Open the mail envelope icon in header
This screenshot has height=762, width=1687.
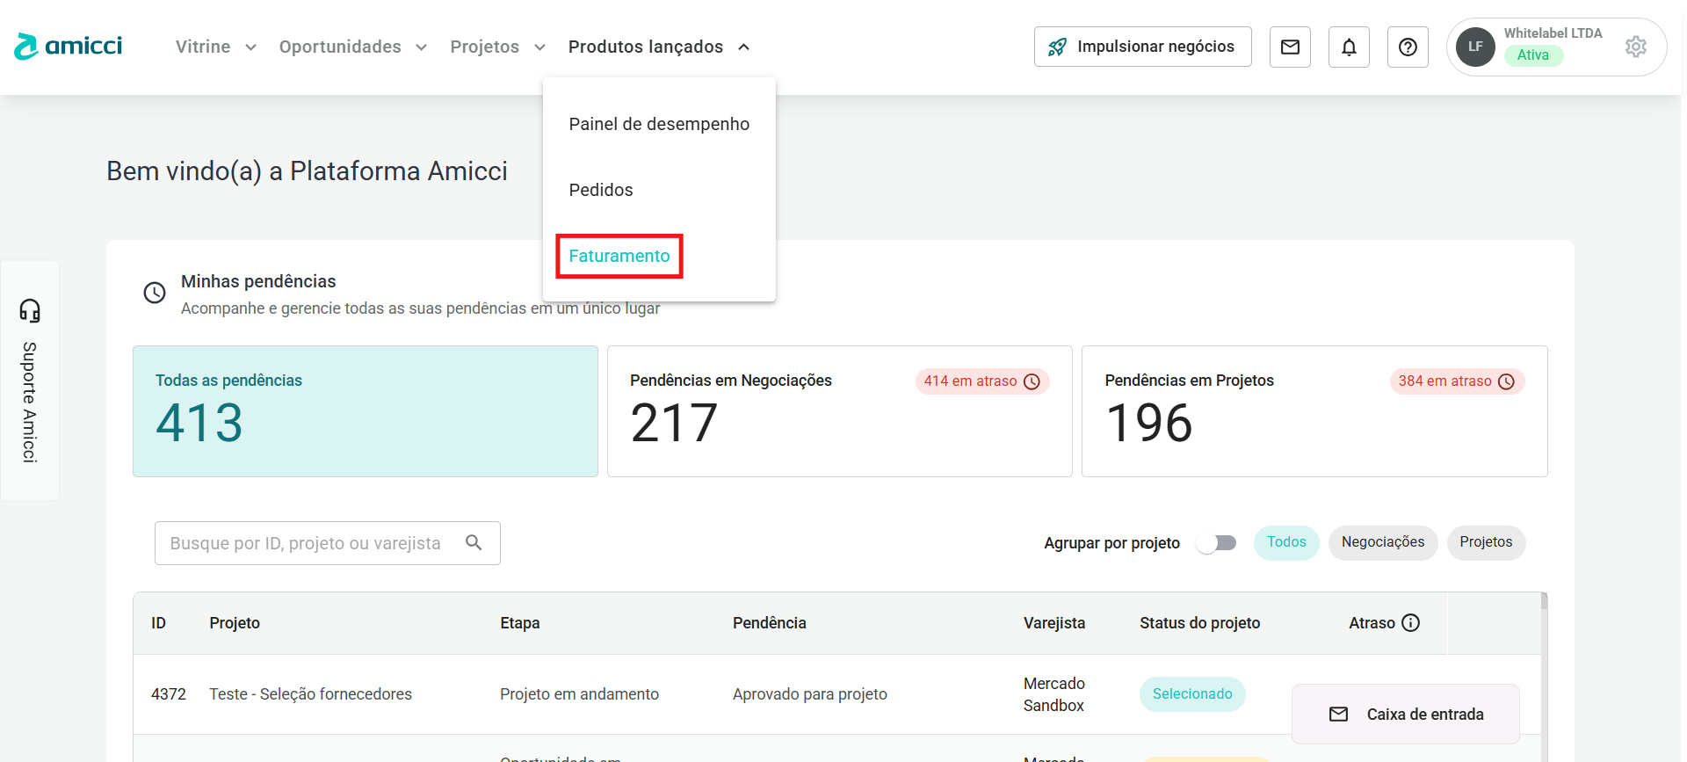click(x=1290, y=47)
